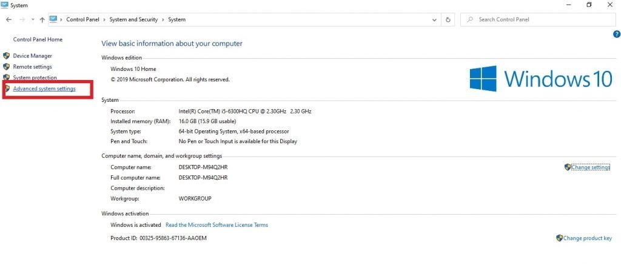Select the Control Panel breadcrumb
Viewport: 621px width, 265px height.
[x=83, y=19]
